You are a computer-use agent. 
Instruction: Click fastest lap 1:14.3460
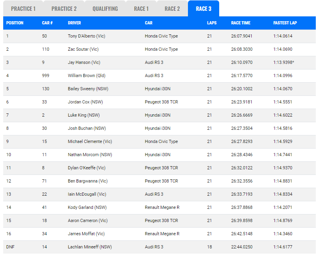(283, 234)
